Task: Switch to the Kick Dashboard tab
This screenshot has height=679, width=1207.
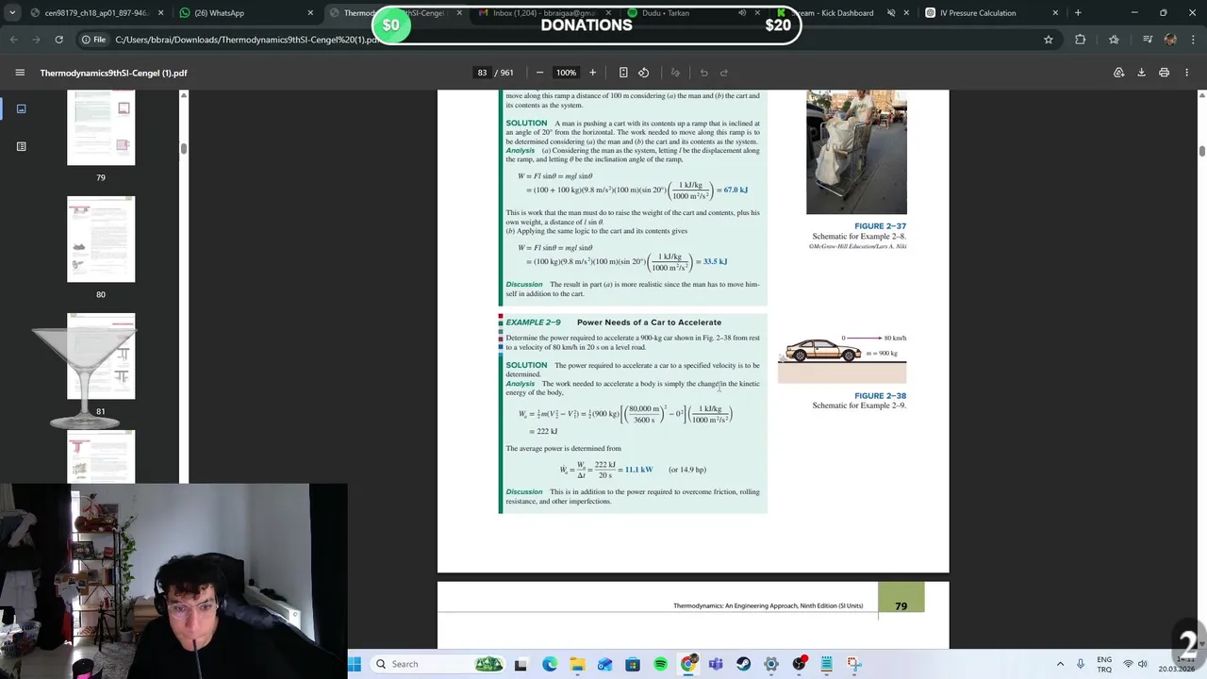Action: [x=842, y=13]
